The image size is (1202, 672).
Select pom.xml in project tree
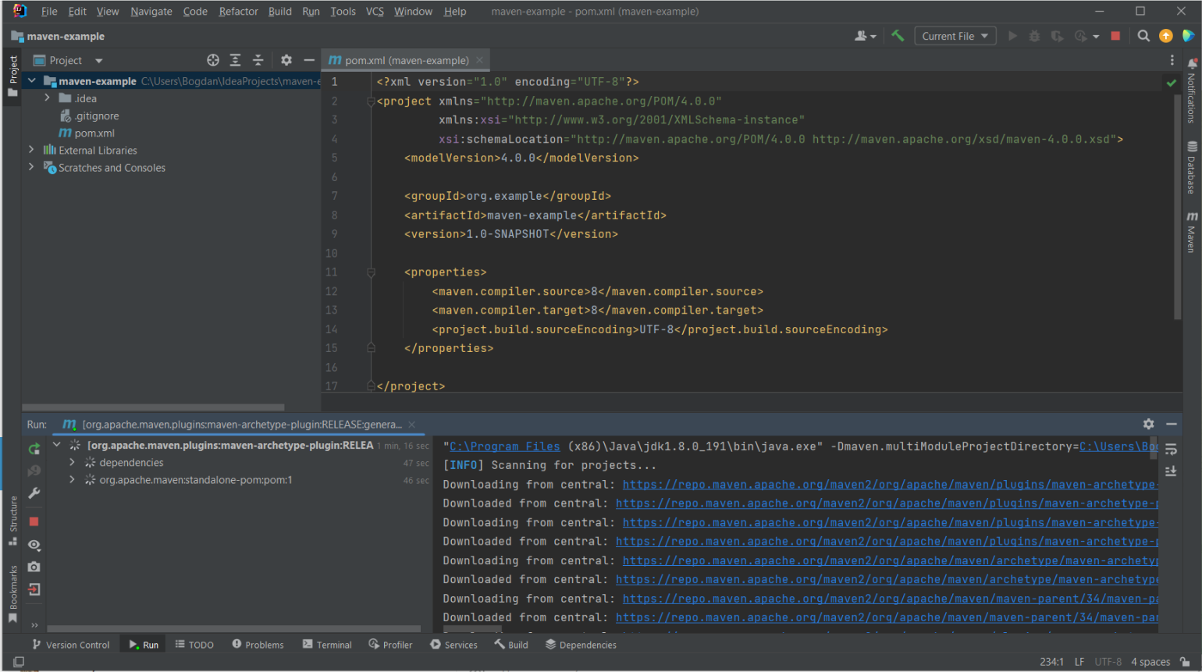pos(87,133)
